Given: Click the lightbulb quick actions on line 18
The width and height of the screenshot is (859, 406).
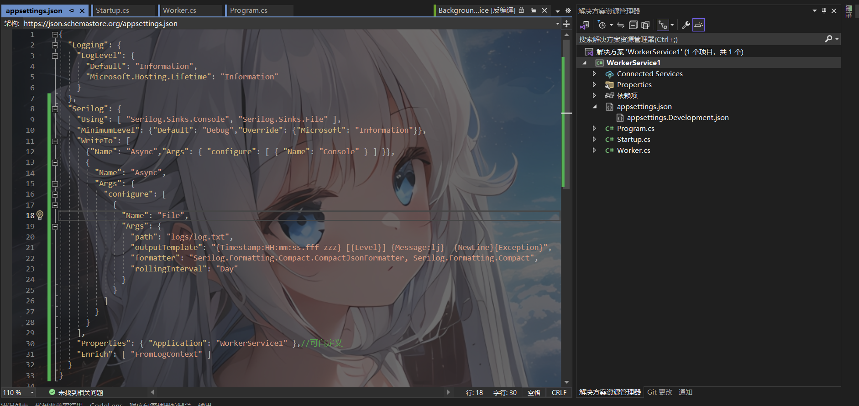Looking at the screenshot, I should 40,215.
